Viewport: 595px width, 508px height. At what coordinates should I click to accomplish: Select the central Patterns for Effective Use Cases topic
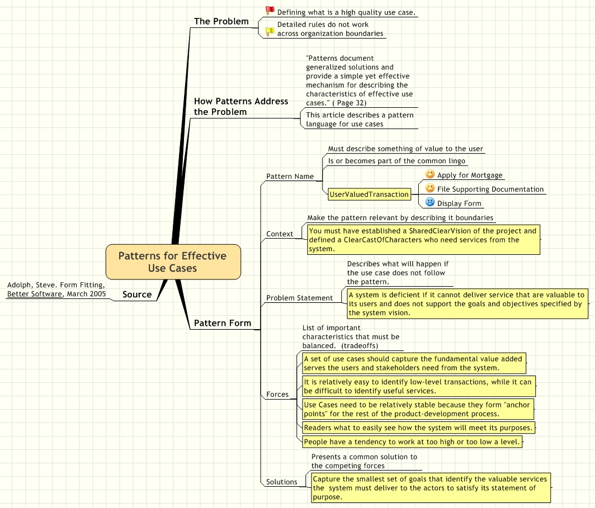(172, 262)
